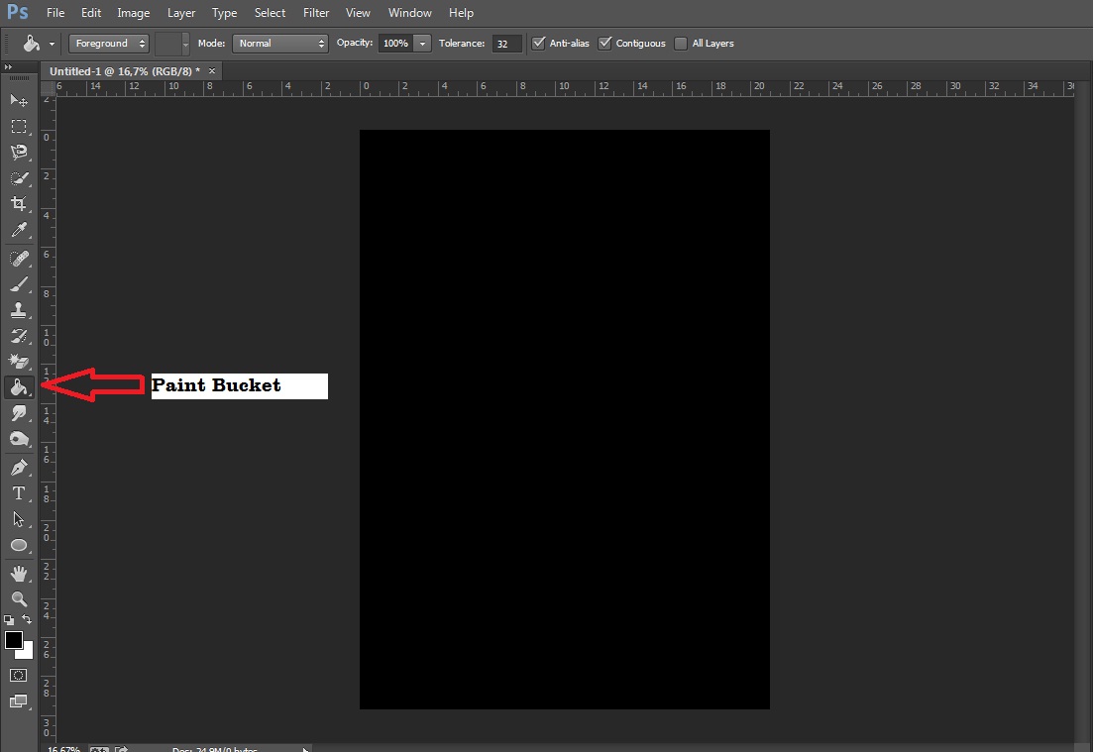The width and height of the screenshot is (1094, 752).
Task: Open the Filter menu
Action: pyautogui.click(x=316, y=13)
